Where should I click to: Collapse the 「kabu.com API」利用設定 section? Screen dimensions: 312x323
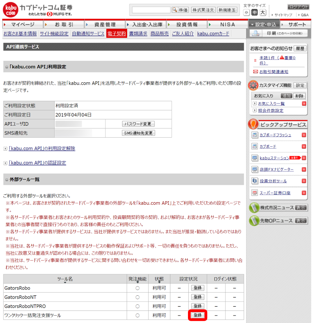point(7,67)
